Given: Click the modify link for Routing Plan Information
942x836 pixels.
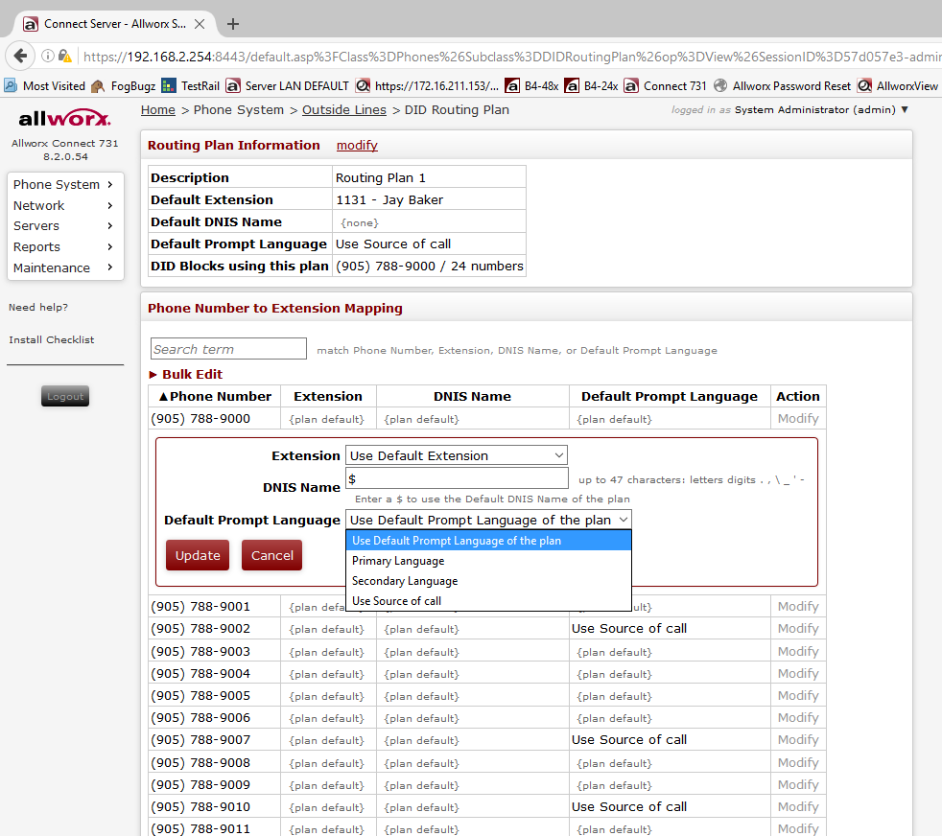Looking at the screenshot, I should coord(357,146).
